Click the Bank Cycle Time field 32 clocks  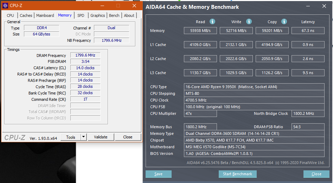click(x=85, y=93)
